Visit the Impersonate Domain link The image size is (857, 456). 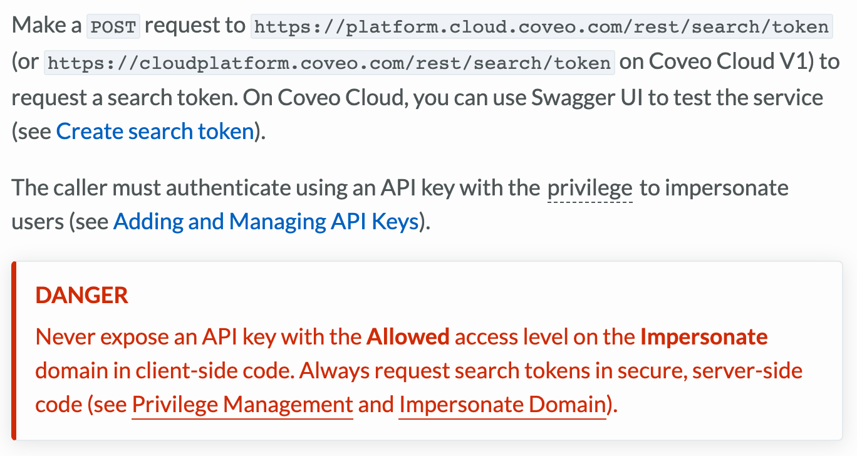(502, 405)
